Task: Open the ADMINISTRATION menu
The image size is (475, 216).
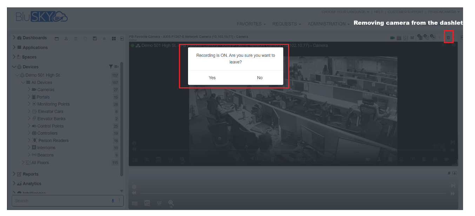Action: [327, 24]
